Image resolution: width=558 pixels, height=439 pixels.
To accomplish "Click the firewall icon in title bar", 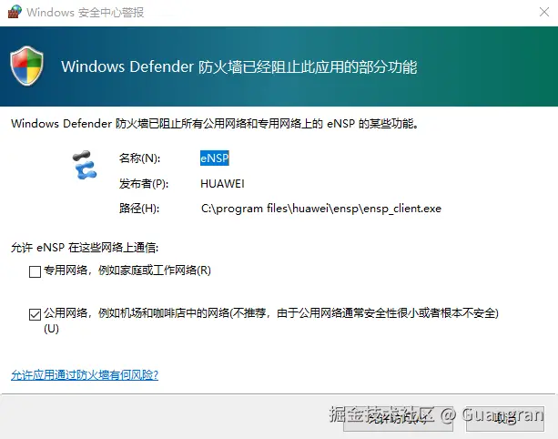I will click(x=15, y=12).
